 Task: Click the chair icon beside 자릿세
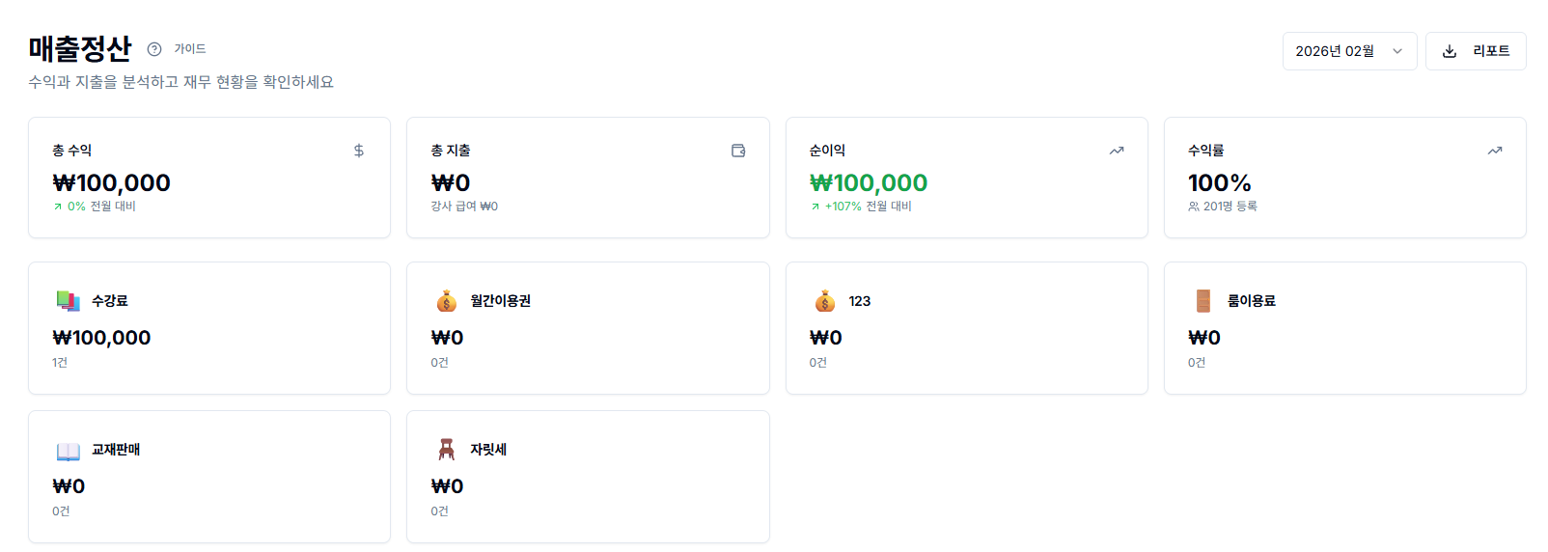tap(446, 450)
